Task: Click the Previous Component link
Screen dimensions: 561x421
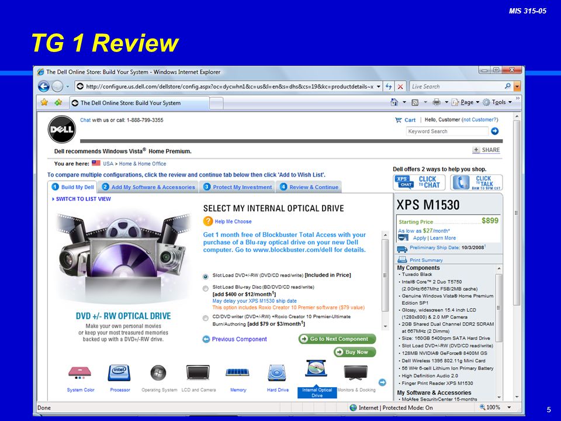Action: coord(240,339)
